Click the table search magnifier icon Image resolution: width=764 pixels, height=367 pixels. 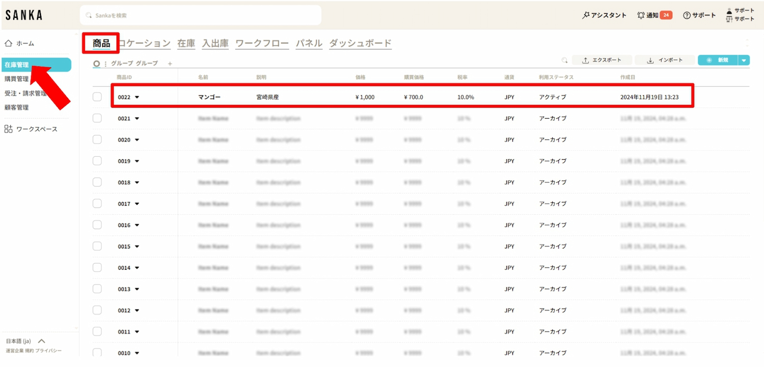564,60
